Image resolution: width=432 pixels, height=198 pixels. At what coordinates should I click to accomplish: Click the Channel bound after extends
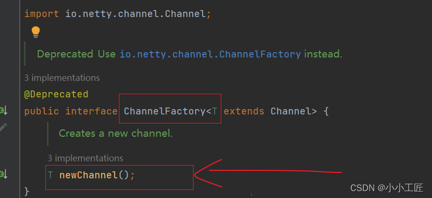(x=291, y=111)
